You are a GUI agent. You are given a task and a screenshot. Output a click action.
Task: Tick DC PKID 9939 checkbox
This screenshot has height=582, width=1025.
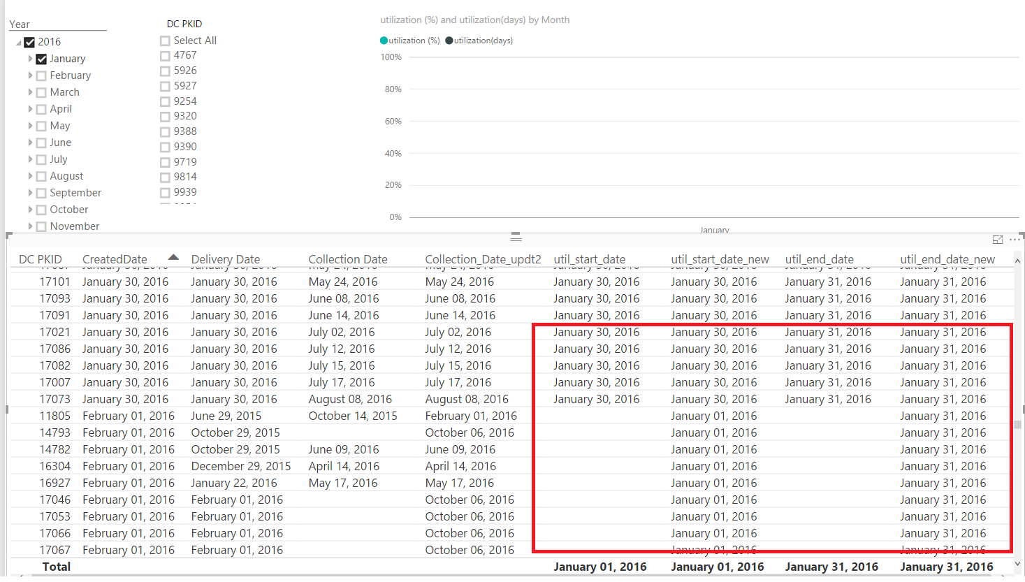[165, 192]
